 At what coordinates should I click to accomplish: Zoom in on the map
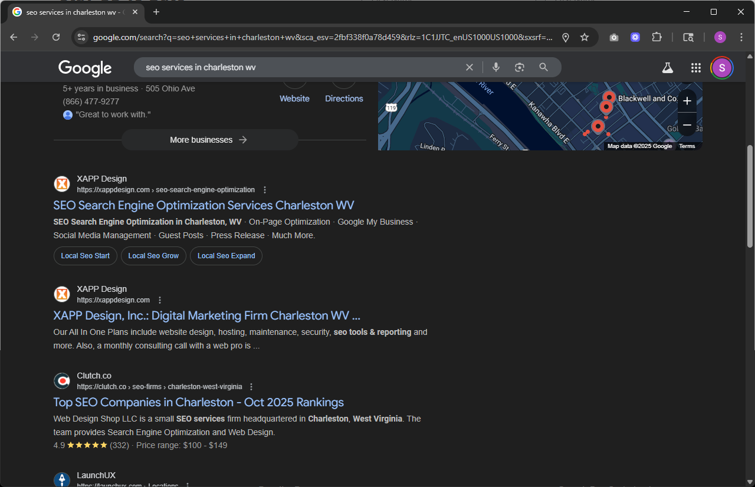(687, 101)
